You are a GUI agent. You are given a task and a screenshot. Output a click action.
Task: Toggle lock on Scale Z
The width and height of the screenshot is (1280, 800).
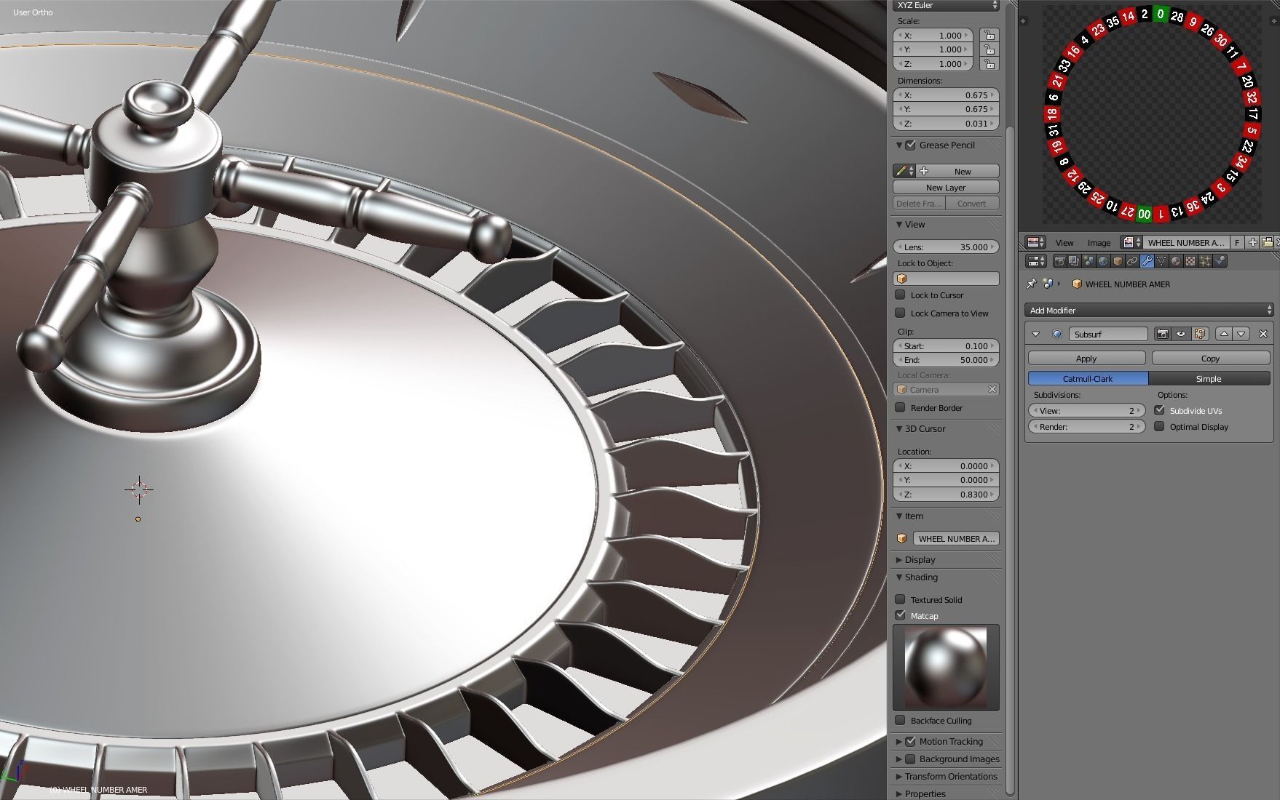(989, 64)
